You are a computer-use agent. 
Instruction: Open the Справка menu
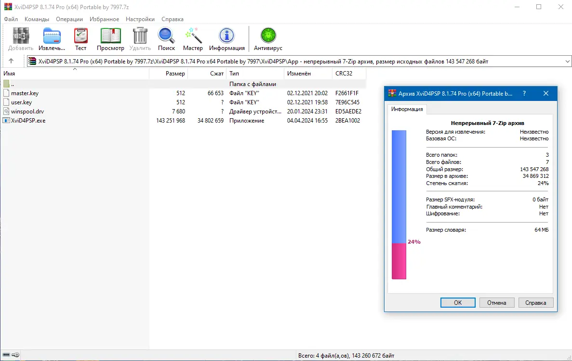[172, 19]
